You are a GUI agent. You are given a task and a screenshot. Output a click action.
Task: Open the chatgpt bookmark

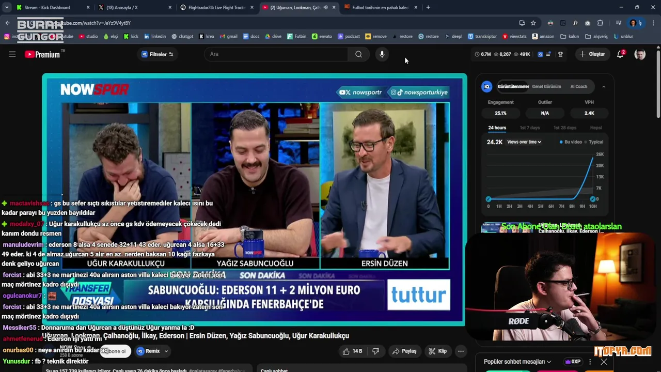pos(182,37)
